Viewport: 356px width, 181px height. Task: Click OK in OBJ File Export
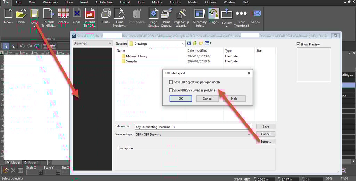pyautogui.click(x=181, y=99)
